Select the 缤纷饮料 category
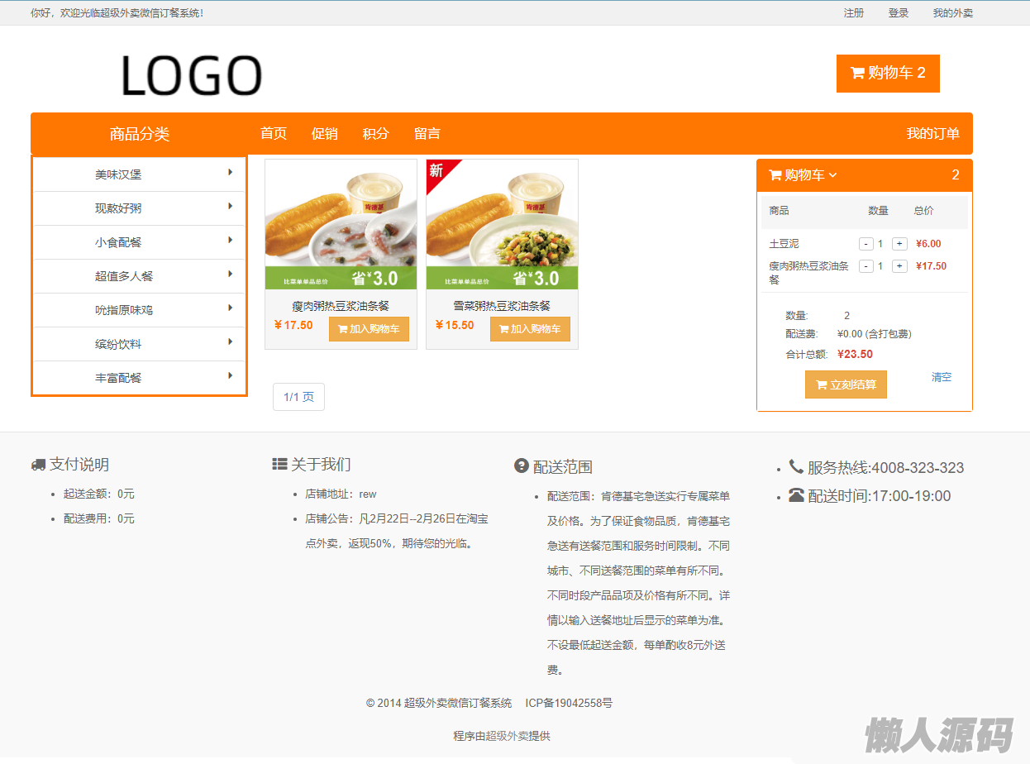1030x764 pixels. click(118, 345)
